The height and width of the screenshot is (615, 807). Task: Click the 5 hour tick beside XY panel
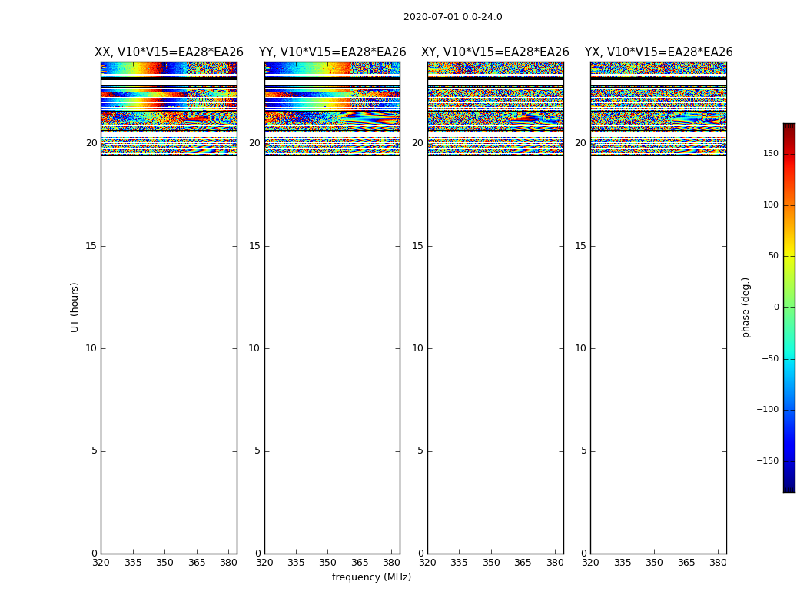coord(420,450)
